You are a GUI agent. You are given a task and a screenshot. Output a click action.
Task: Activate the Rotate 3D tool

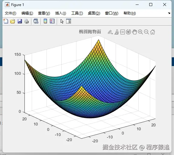(128, 32)
